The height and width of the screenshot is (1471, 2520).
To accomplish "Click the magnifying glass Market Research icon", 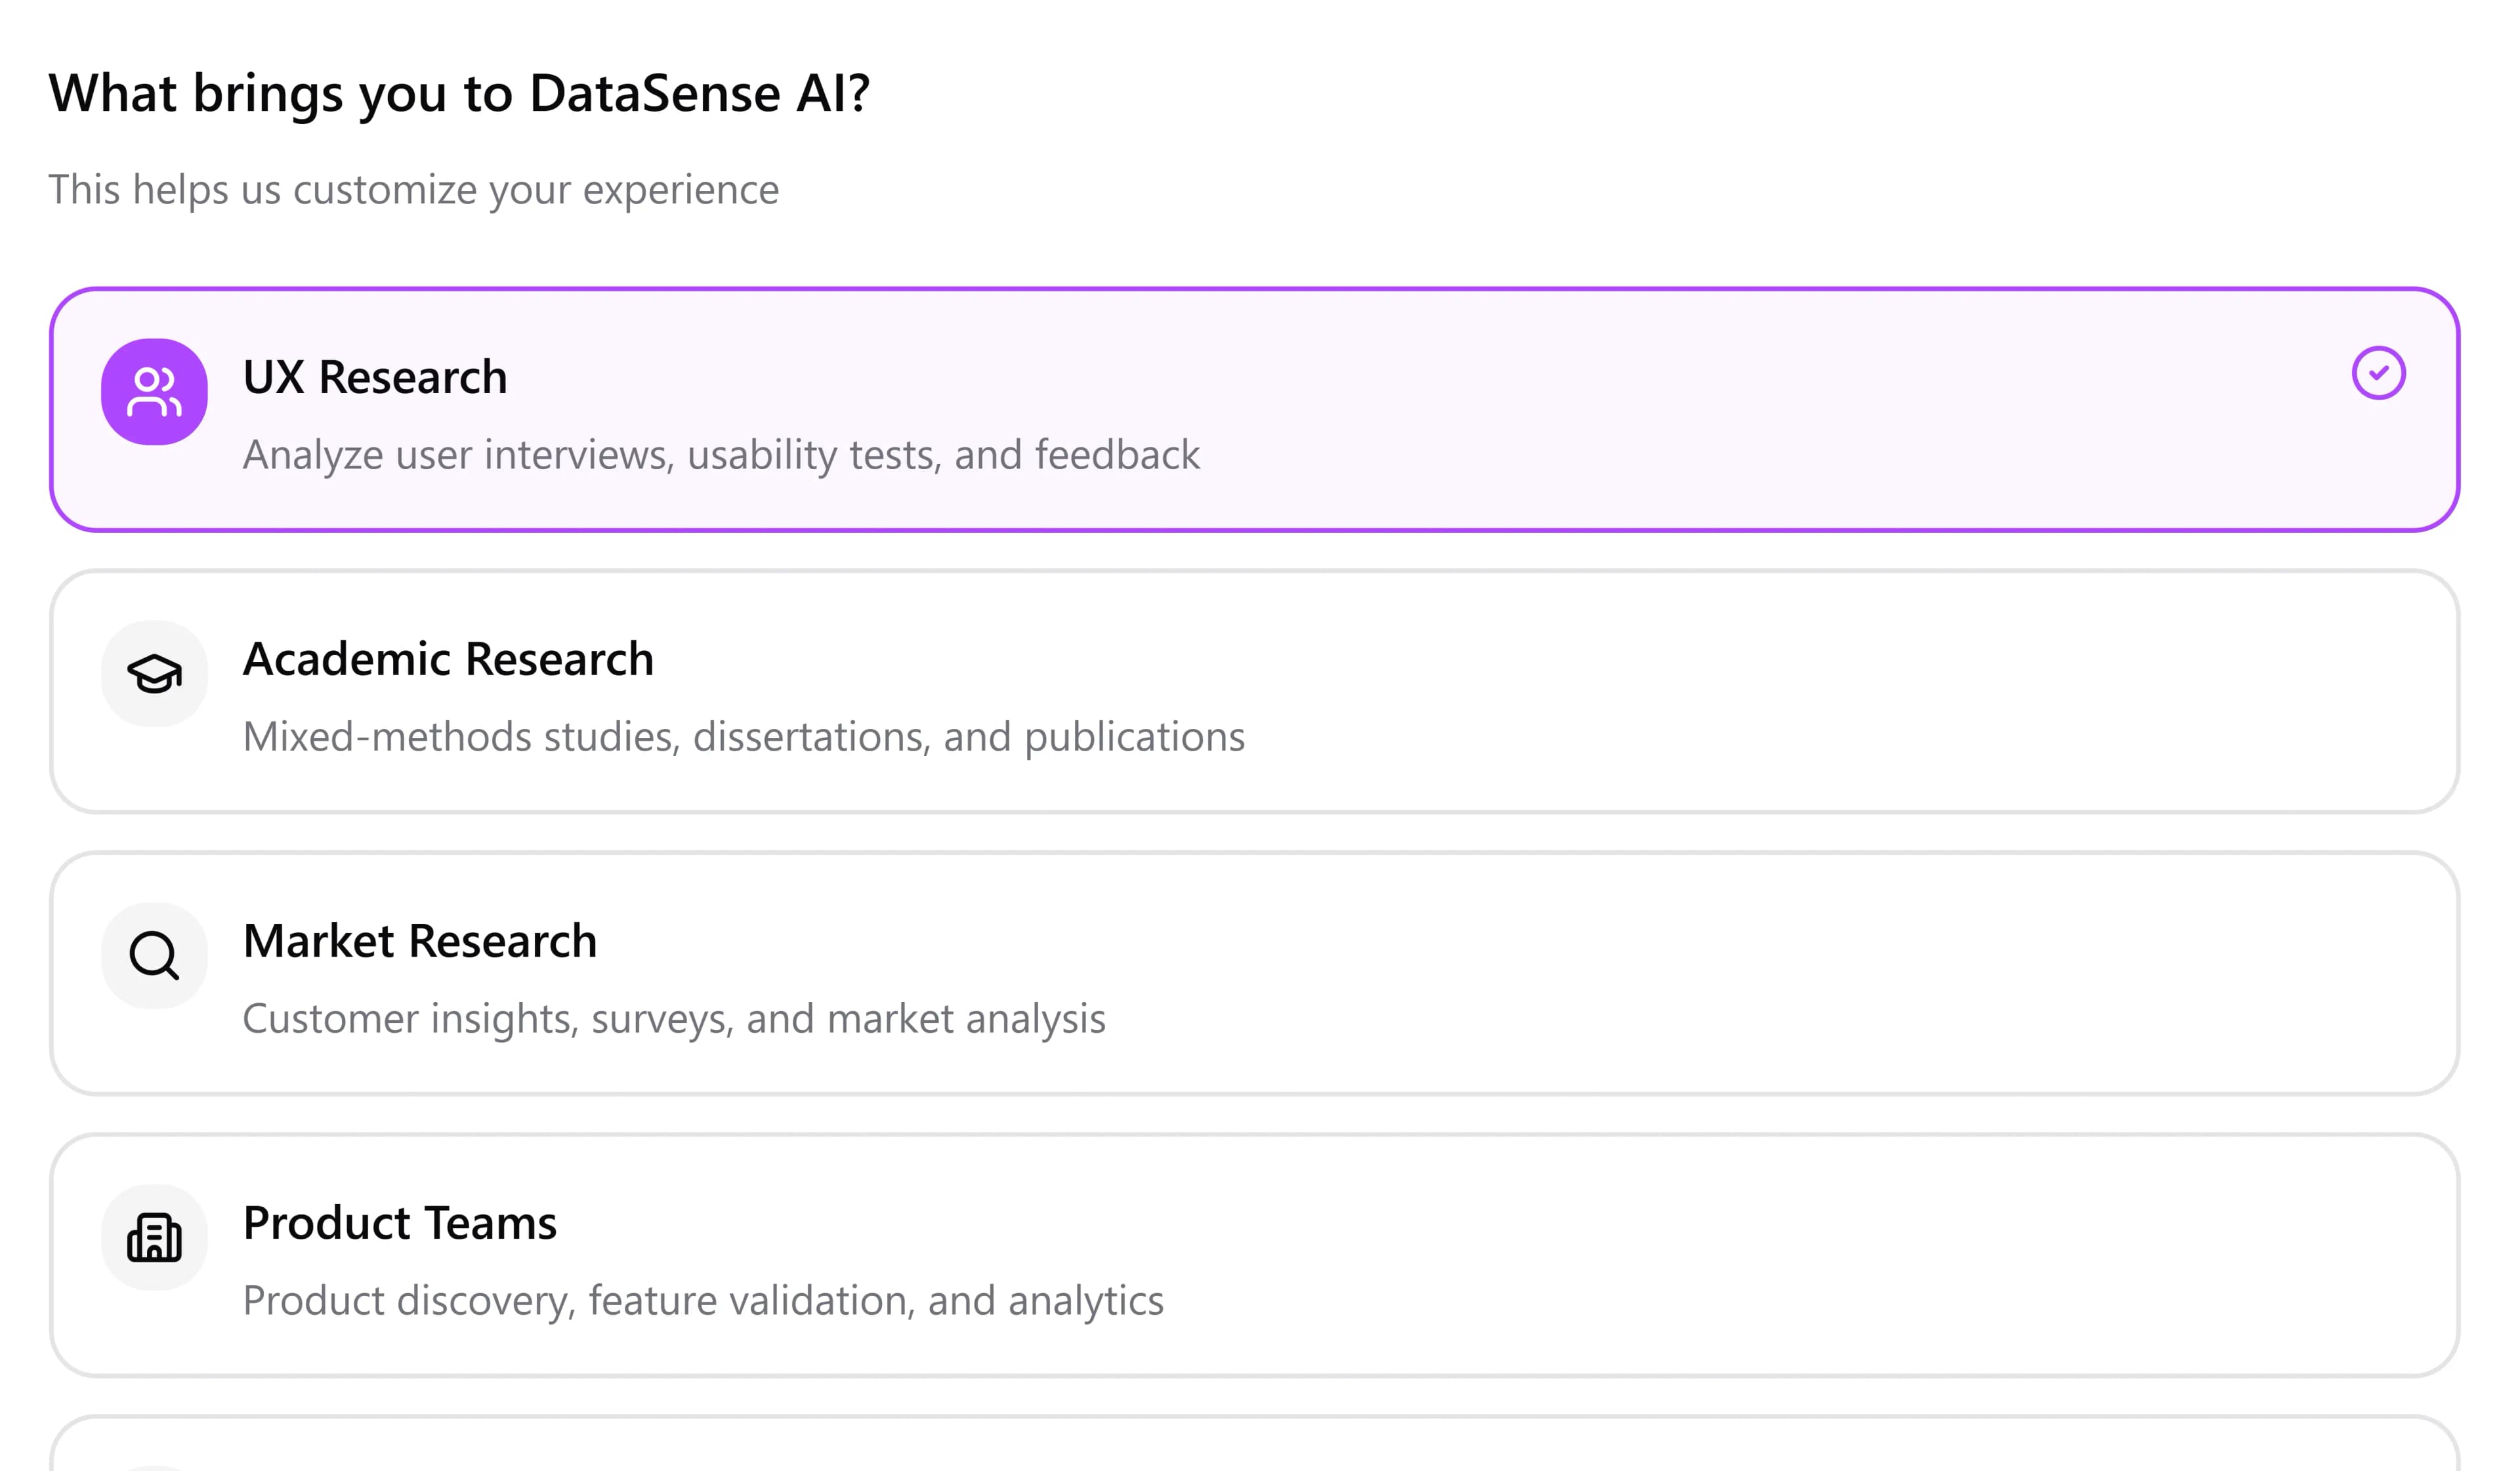I will tap(154, 956).
